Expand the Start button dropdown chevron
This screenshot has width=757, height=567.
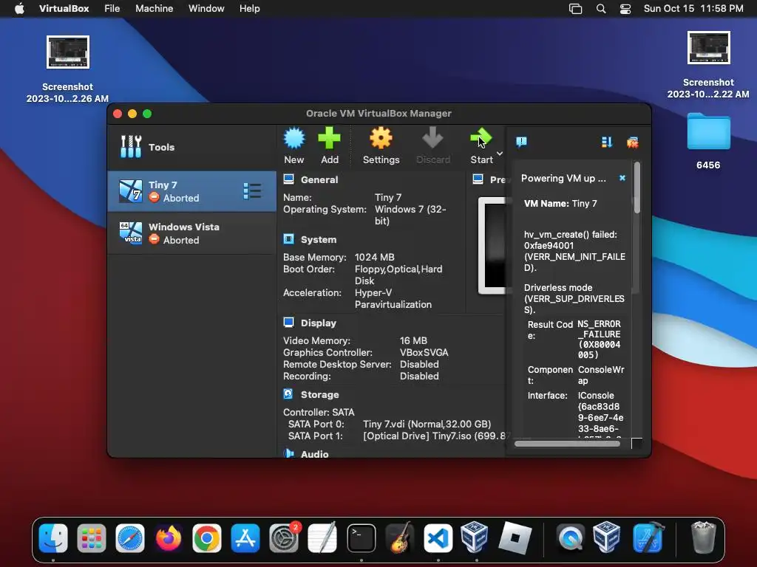click(x=500, y=154)
